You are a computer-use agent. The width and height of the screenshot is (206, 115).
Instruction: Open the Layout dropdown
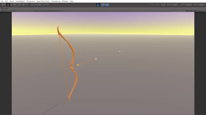(199, 5)
